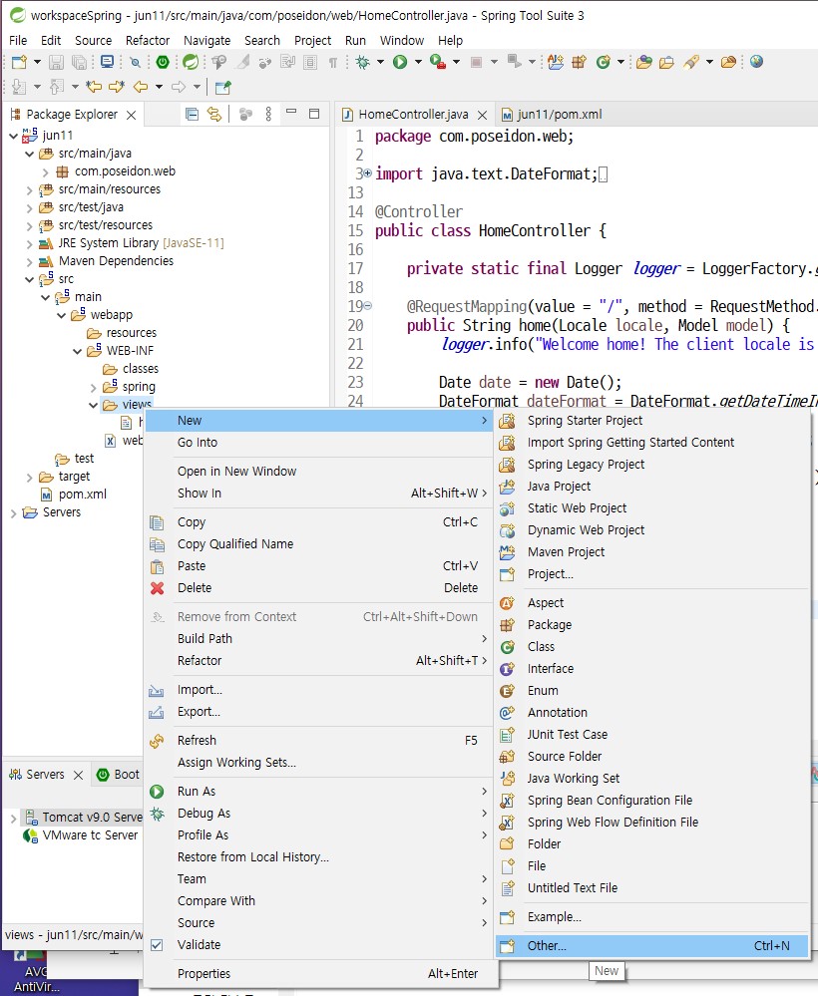Toggle Link with Editor in Package Explorer
The height and width of the screenshot is (996, 818).
click(214, 114)
